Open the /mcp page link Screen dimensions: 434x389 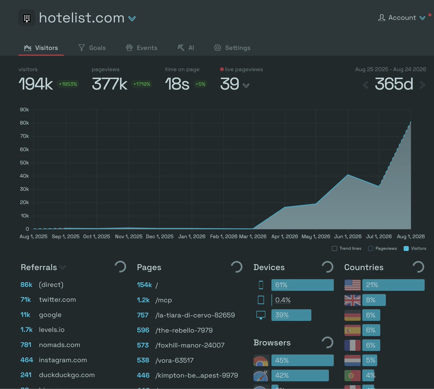(163, 300)
